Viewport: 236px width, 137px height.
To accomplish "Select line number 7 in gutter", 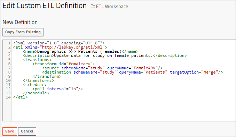I will [x=9, y=68].
